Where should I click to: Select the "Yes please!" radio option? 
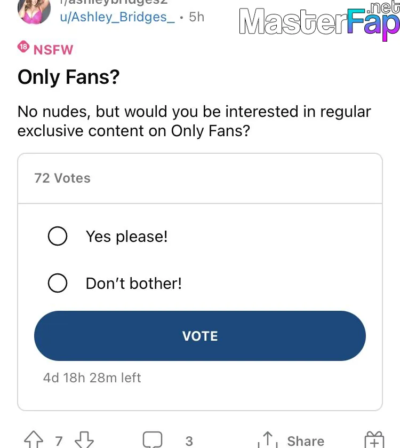coord(58,236)
